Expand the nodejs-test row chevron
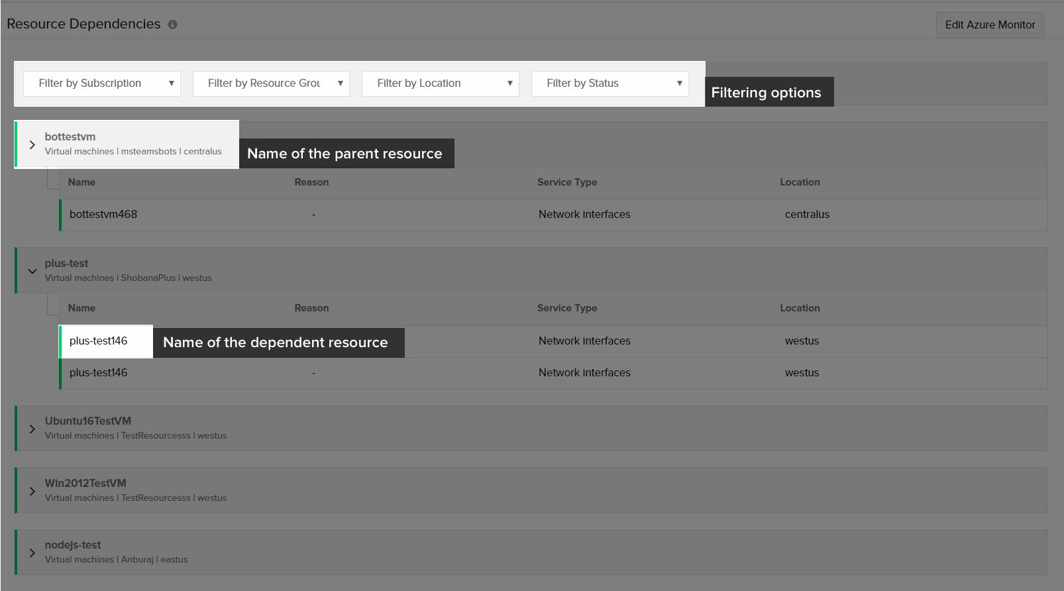 pyautogui.click(x=32, y=553)
